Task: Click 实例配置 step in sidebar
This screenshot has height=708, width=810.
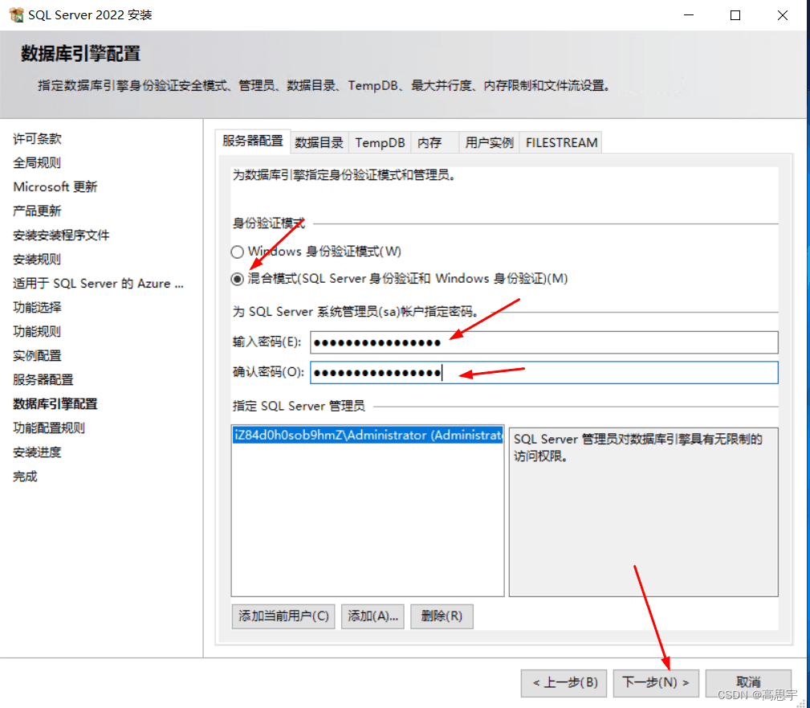Action: pyautogui.click(x=37, y=356)
